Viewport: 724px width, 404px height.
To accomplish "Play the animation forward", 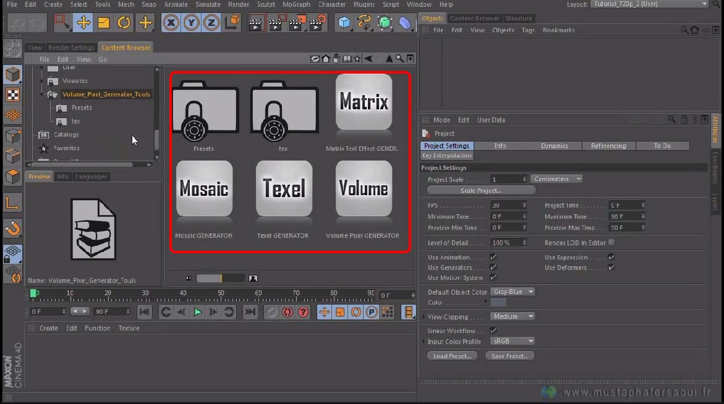I will pyautogui.click(x=197, y=312).
